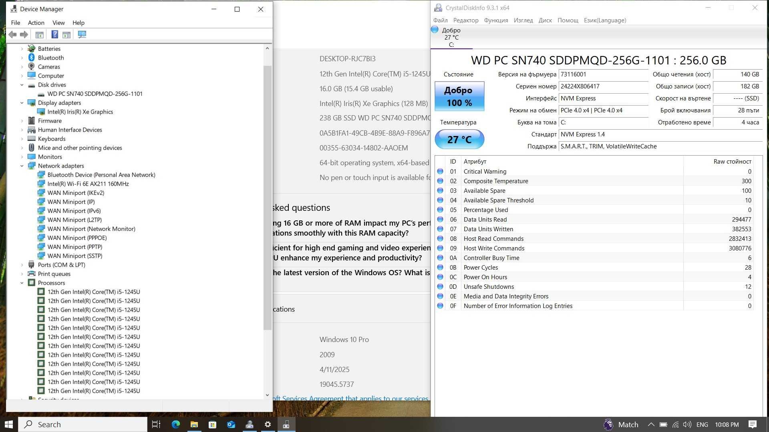Open the Файл menu in CrystalDiskInfo
This screenshot has height=432, width=769.
click(x=440, y=20)
